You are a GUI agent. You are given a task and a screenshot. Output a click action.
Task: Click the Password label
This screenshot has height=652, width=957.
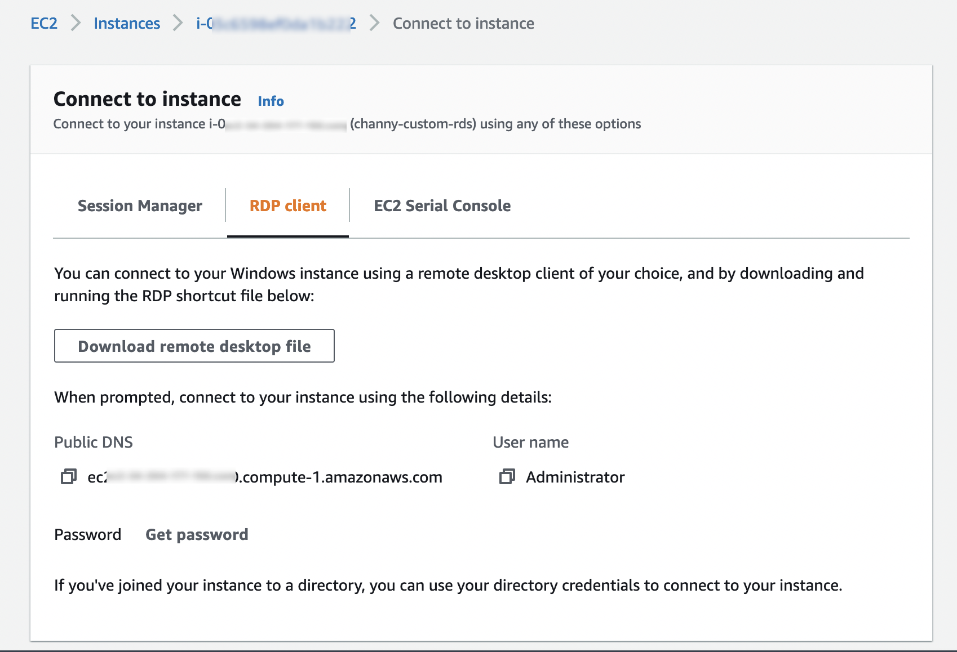(x=87, y=534)
